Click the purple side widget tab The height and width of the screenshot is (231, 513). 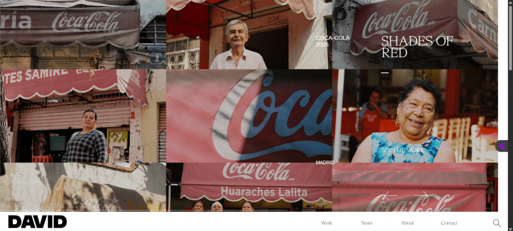[501, 146]
